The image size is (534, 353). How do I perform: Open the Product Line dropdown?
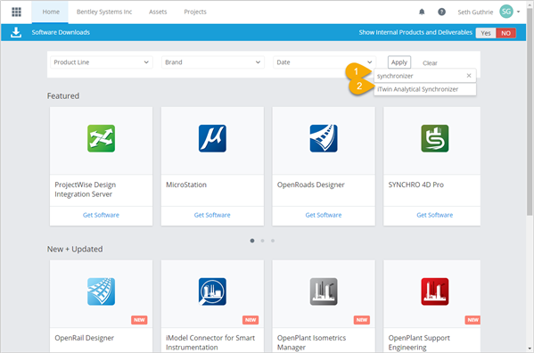pos(102,62)
